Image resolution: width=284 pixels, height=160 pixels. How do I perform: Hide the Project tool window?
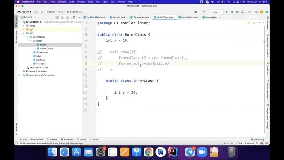tap(79, 17)
